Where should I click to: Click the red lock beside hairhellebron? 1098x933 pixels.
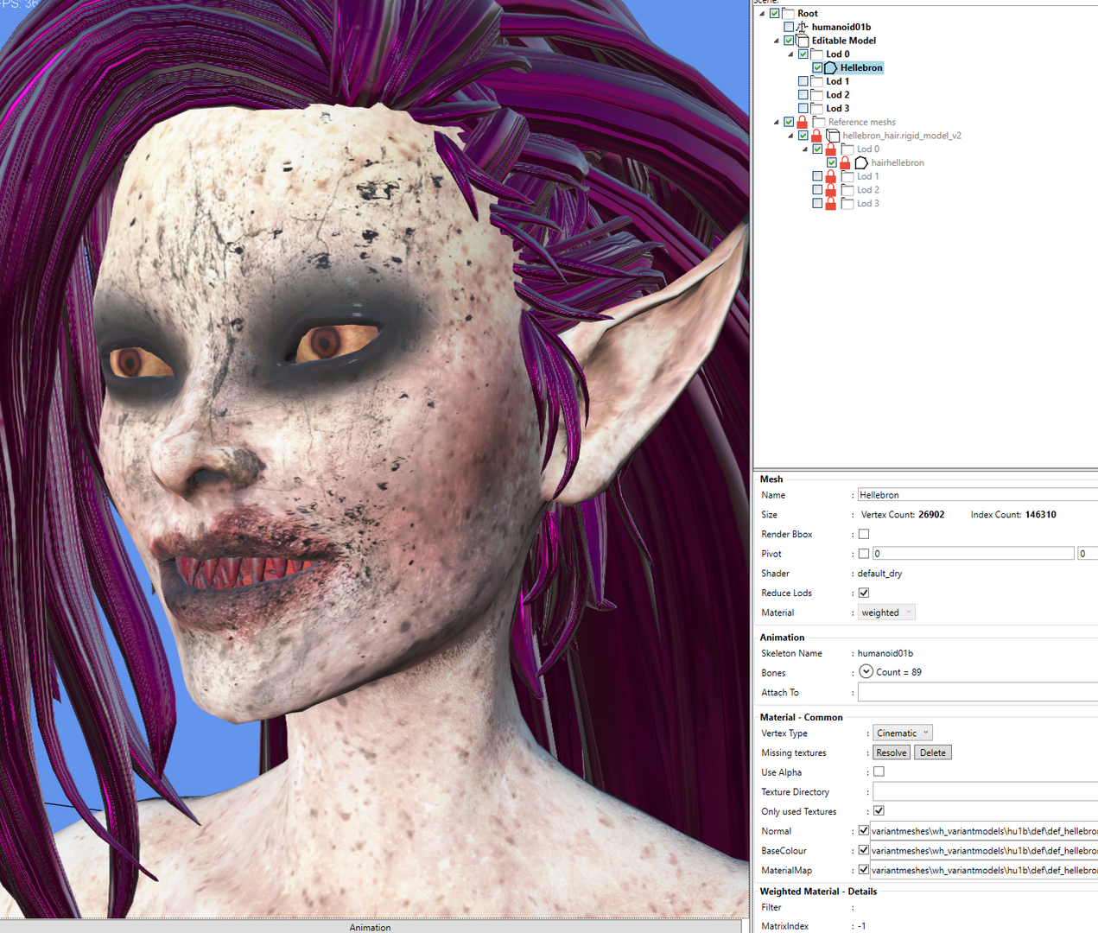[845, 162]
